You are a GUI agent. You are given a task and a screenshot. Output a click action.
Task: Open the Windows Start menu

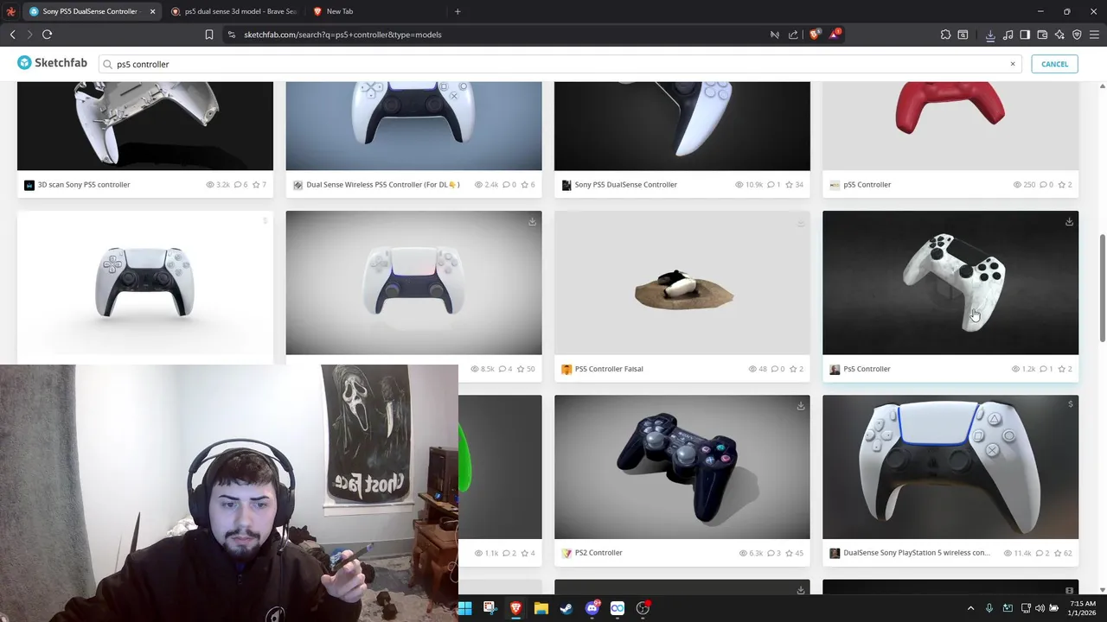pos(464,608)
